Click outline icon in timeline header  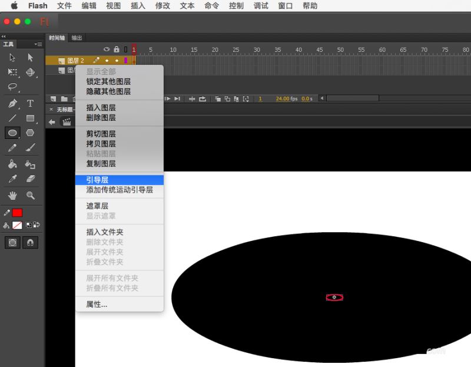click(x=126, y=49)
